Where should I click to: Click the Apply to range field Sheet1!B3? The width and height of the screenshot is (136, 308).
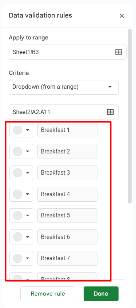click(68, 52)
